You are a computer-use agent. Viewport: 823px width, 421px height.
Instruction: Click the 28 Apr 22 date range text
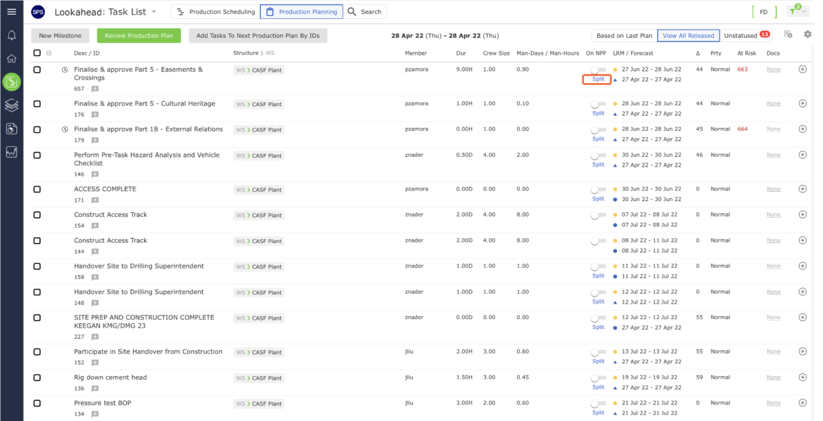(445, 36)
